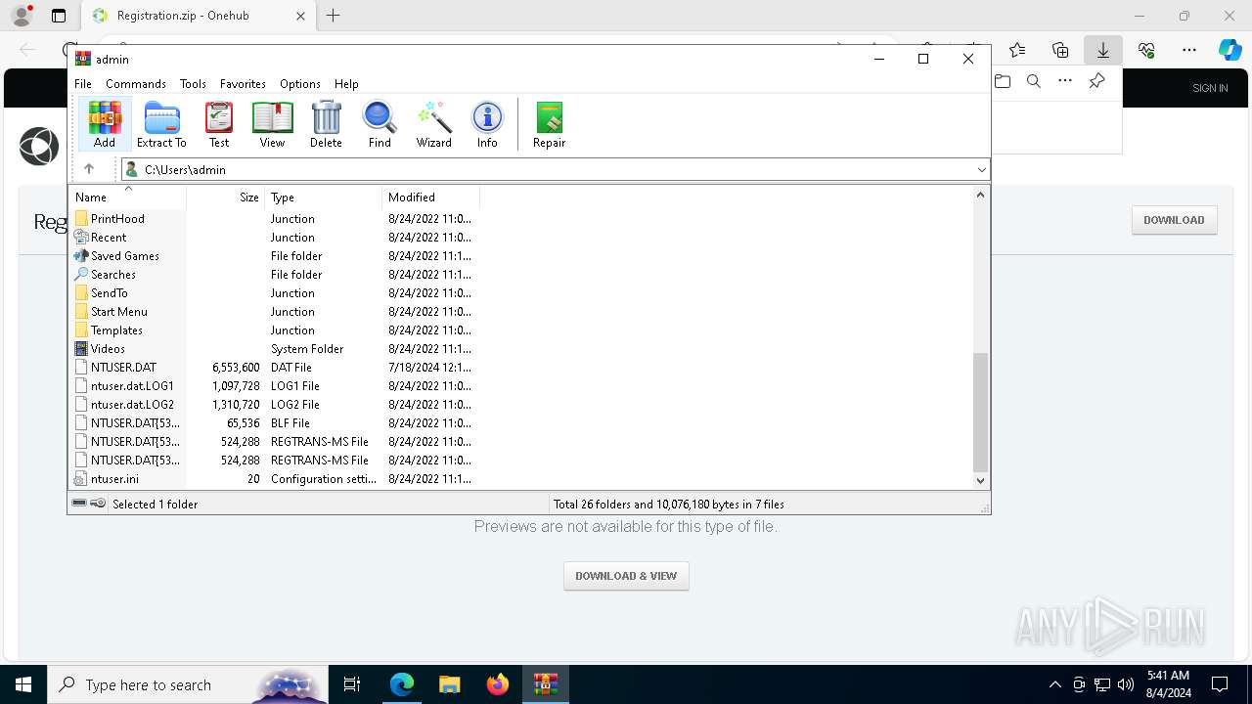Click the Extract To toolbar icon
This screenshot has height=704, width=1252.
pos(161,124)
